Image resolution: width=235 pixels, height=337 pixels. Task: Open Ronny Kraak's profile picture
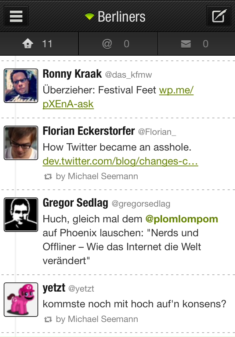21,85
